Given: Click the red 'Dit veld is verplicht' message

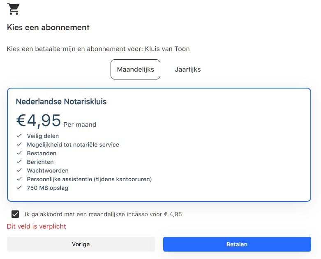Looking at the screenshot, I should coord(37,226).
